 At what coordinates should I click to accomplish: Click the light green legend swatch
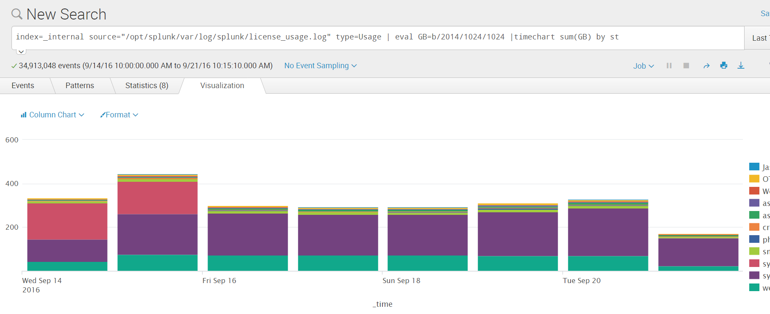[754, 251]
